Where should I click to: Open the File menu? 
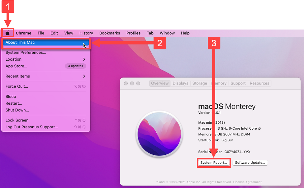(x=41, y=33)
